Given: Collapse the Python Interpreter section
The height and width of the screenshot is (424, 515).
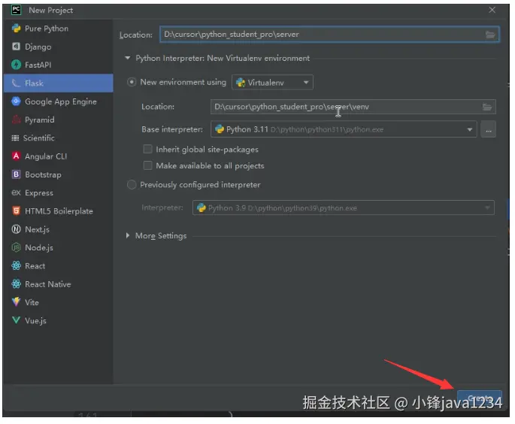Looking at the screenshot, I should (x=128, y=58).
